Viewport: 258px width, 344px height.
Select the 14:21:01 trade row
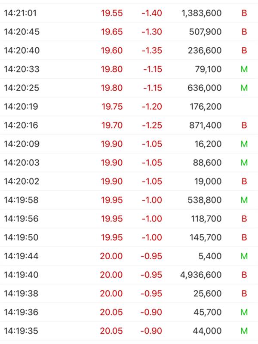point(129,13)
